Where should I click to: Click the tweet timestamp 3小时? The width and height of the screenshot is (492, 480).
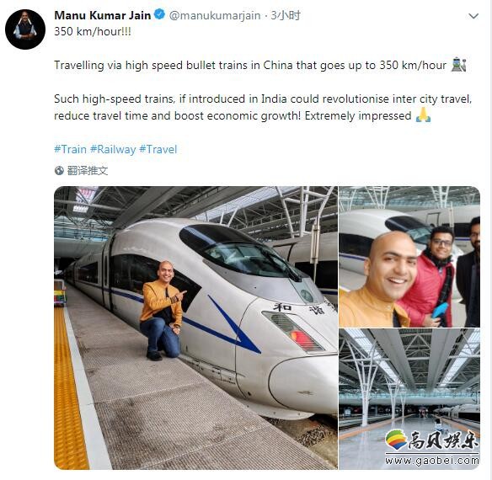click(286, 15)
